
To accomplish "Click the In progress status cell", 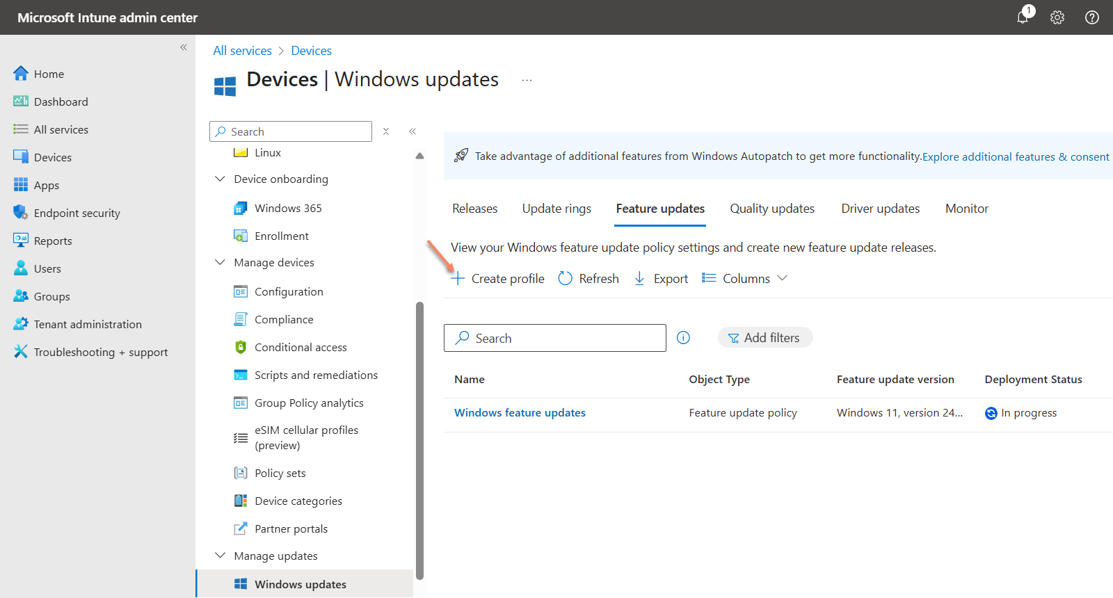I will coord(1020,413).
